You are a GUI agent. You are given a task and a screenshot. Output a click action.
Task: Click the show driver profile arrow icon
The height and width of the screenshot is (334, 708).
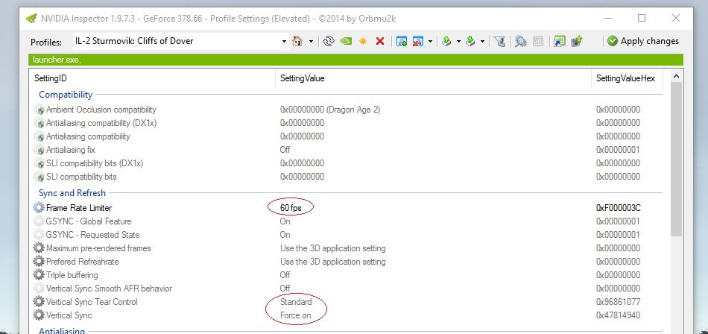tap(577, 41)
